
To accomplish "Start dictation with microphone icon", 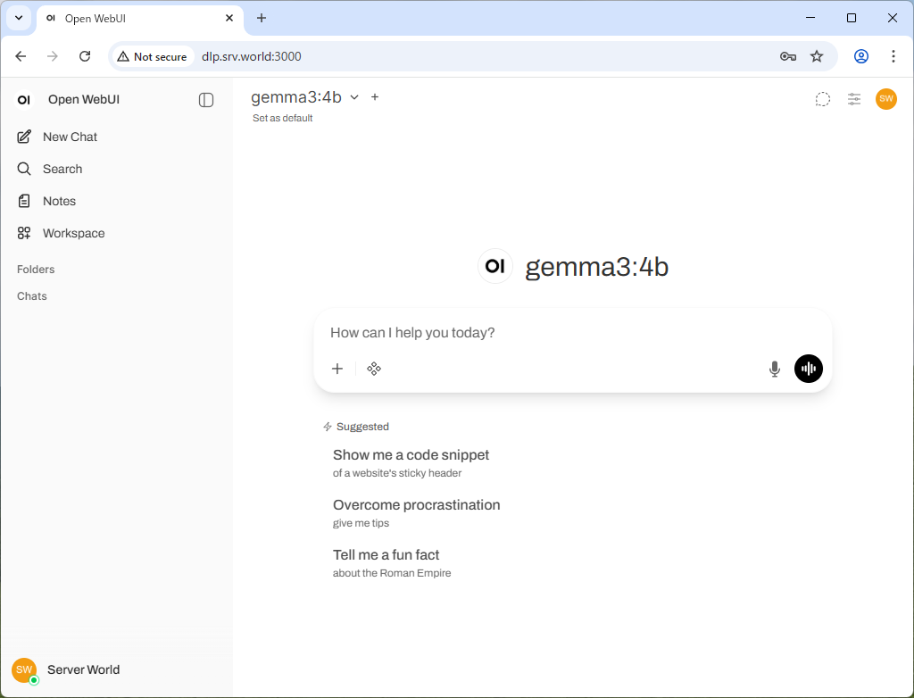I will coord(774,369).
